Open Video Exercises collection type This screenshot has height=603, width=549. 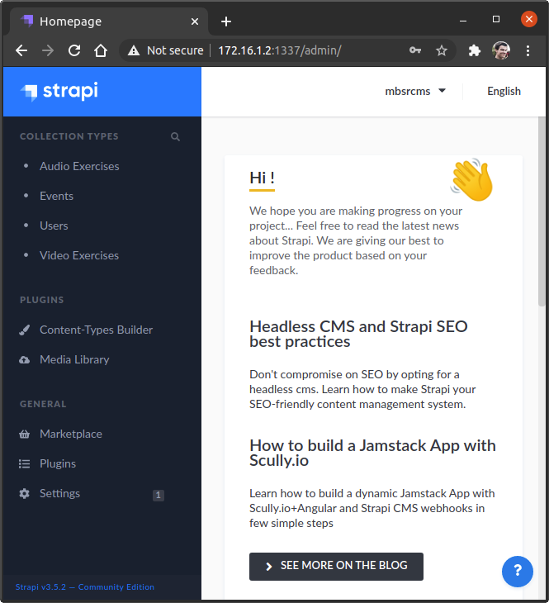click(x=79, y=255)
